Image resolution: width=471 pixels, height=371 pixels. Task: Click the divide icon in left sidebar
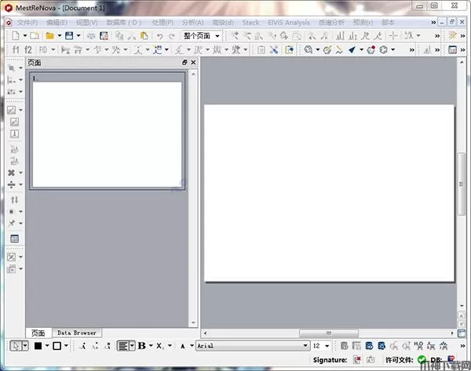[12, 184]
